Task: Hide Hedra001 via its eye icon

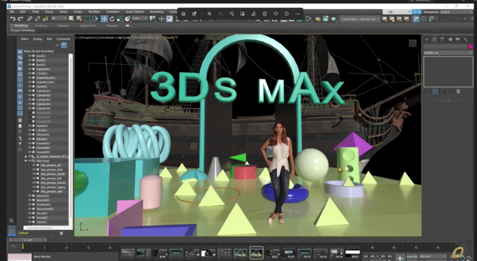Action: pyautogui.click(x=30, y=126)
